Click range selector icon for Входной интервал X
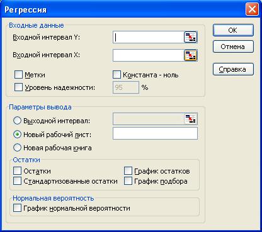 (190, 55)
